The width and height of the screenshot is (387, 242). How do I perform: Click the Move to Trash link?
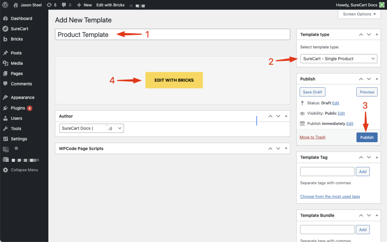pyautogui.click(x=312, y=137)
